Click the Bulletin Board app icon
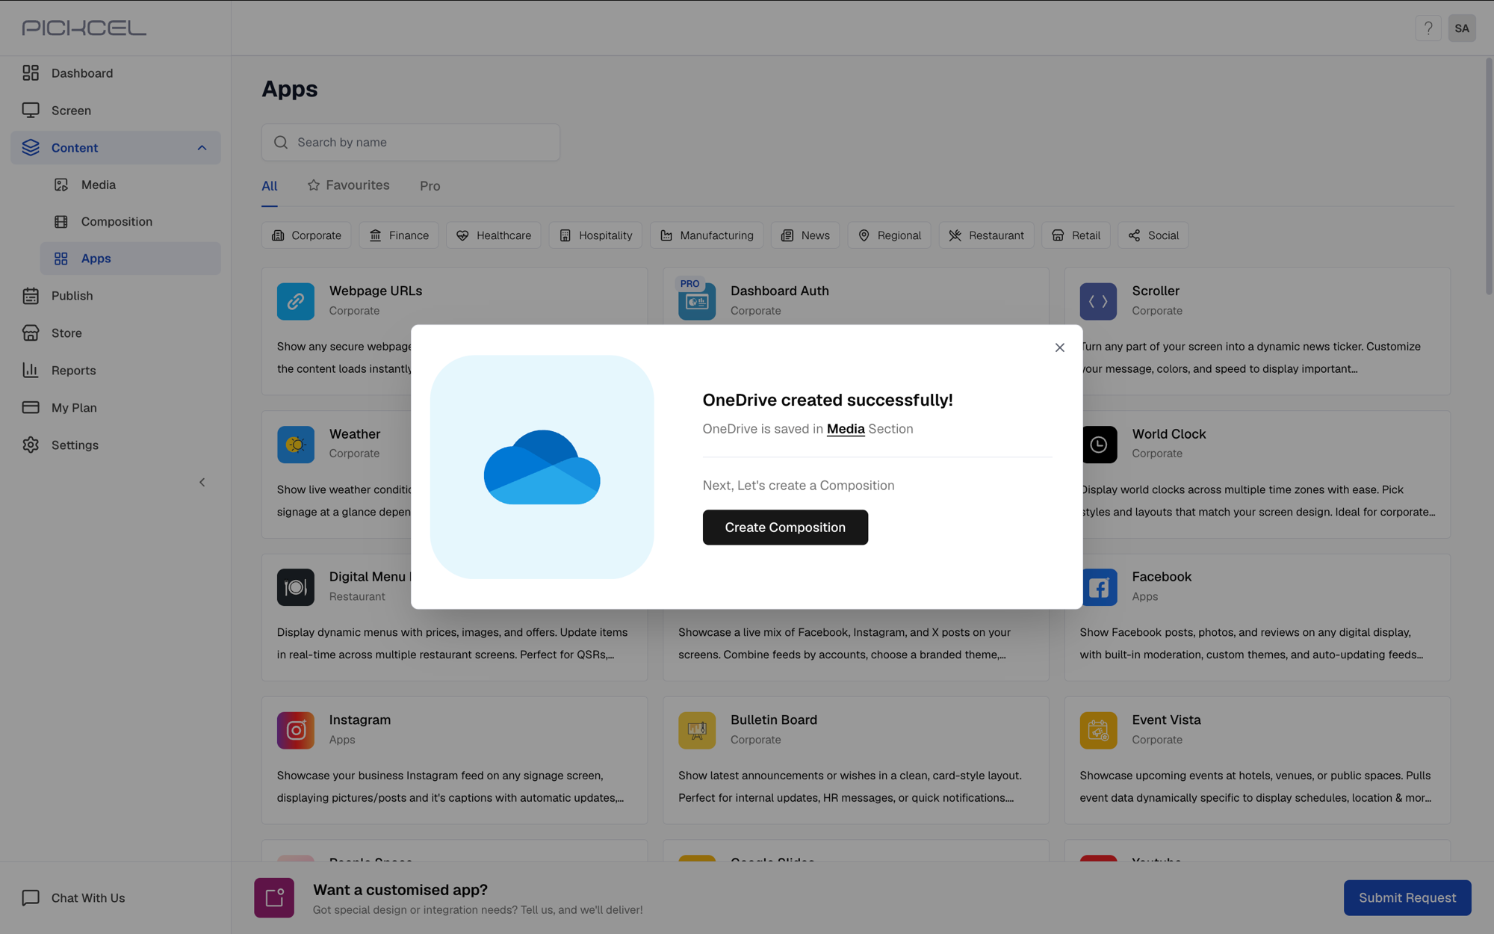Screen dimensions: 1494x934 tap(697, 730)
